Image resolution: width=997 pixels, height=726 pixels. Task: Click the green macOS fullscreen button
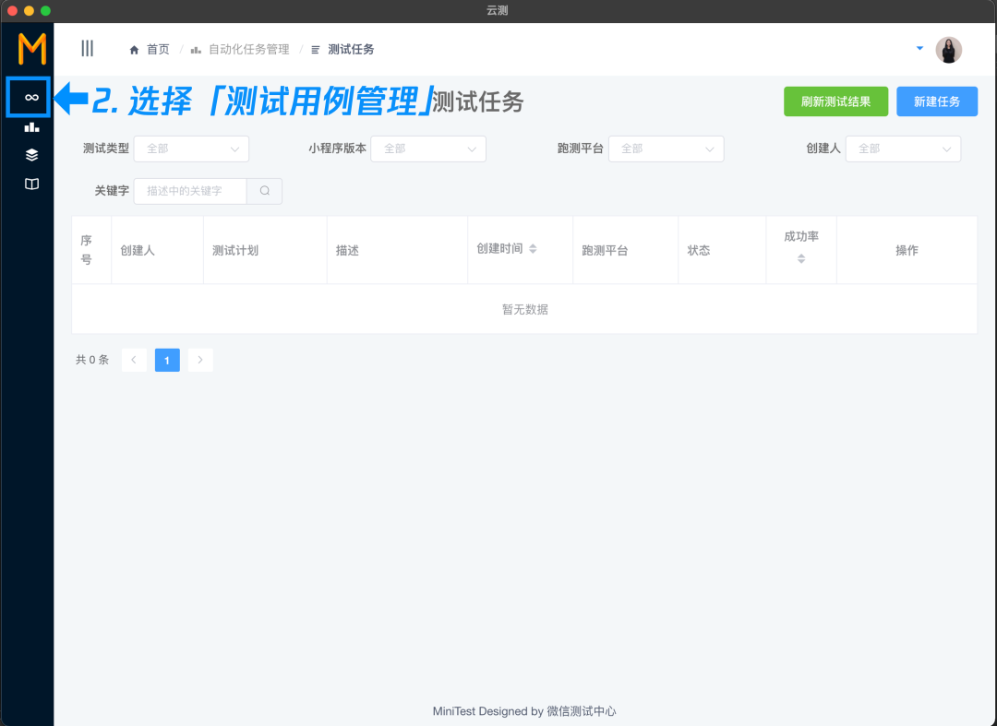click(46, 11)
